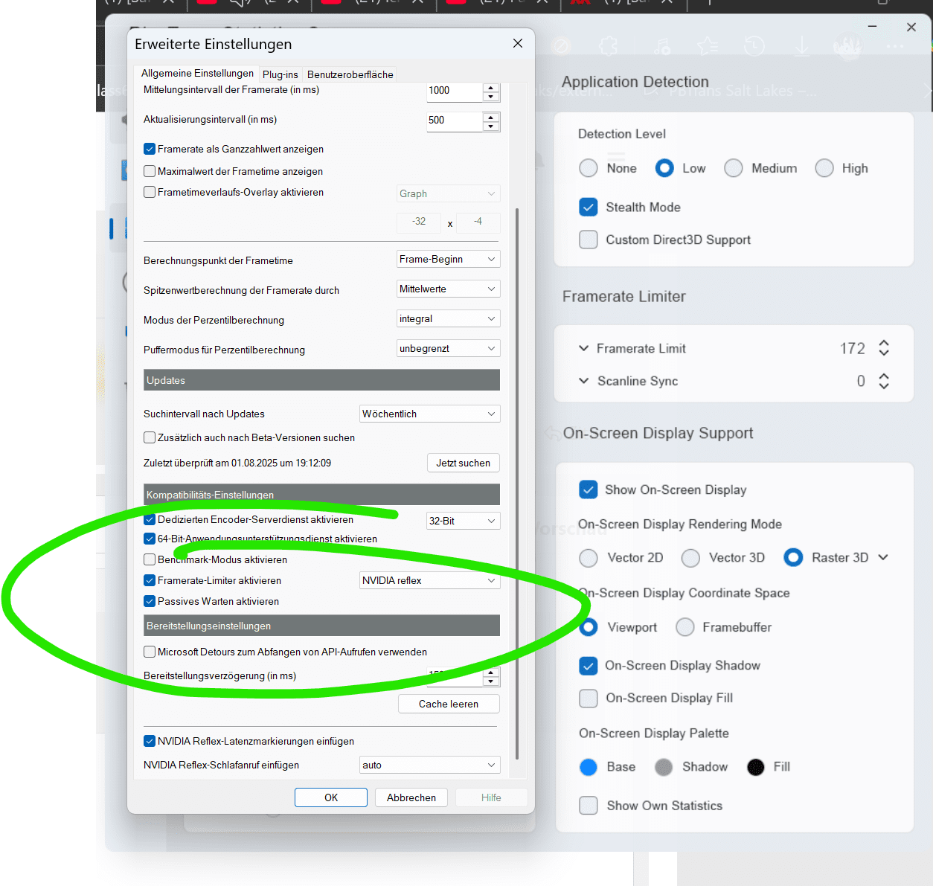The height and width of the screenshot is (886, 933).
Task: Open the unbegrenzt puffermodus dropdown
Action: 448,348
